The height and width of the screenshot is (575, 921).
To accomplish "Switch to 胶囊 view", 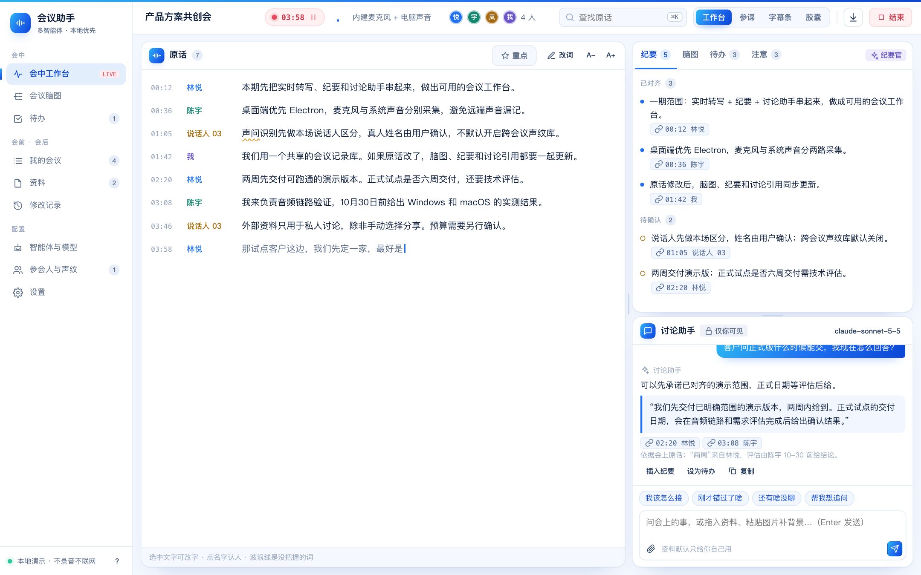I will pyautogui.click(x=813, y=17).
